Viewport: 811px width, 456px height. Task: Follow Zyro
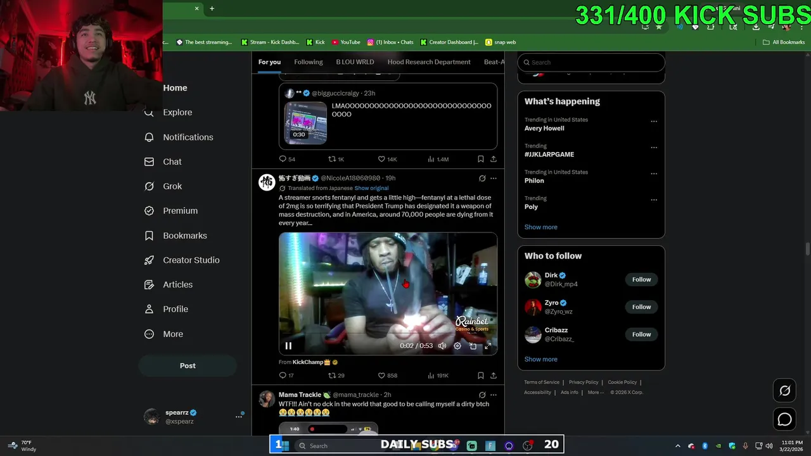(641, 307)
